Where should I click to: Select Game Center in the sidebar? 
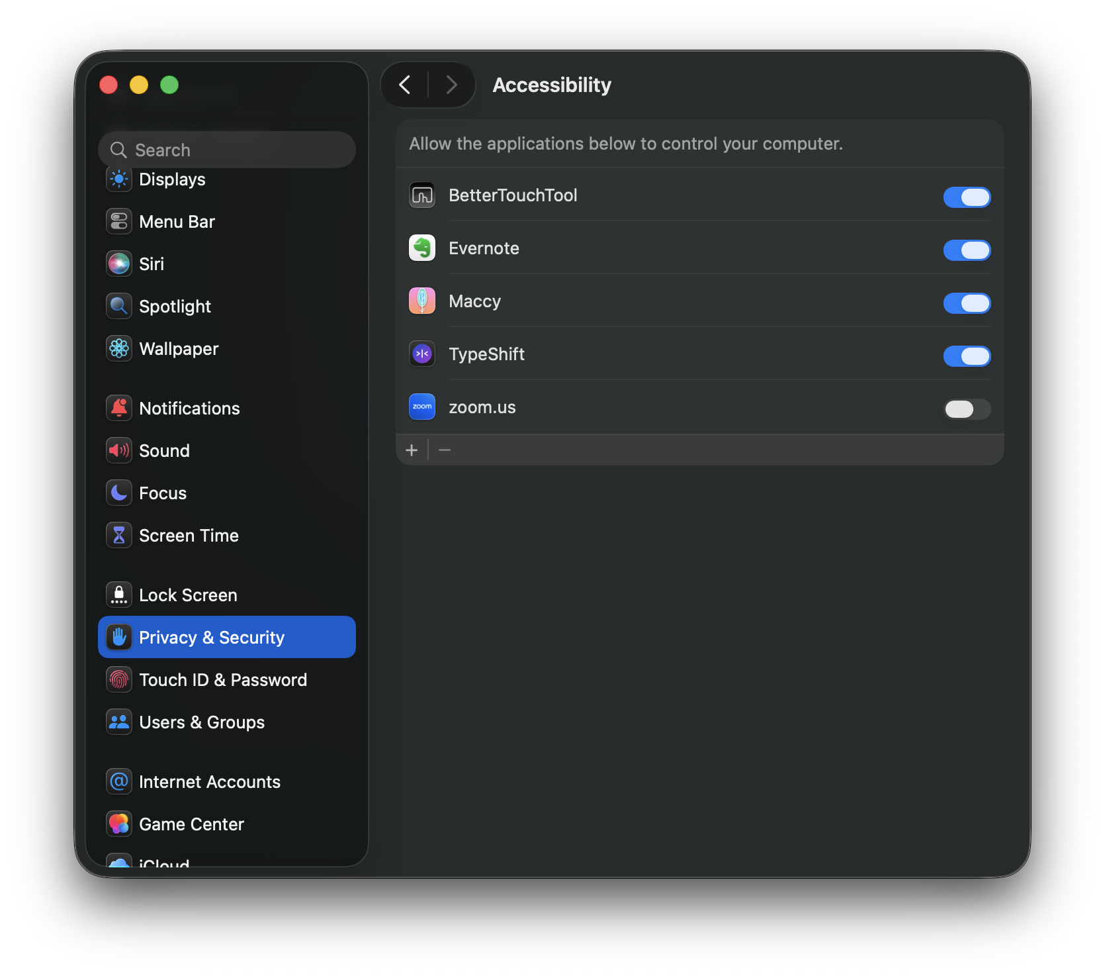click(x=227, y=824)
